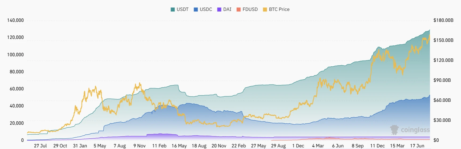
Task: Click the blue USDC legend color square
Action: (x=196, y=10)
